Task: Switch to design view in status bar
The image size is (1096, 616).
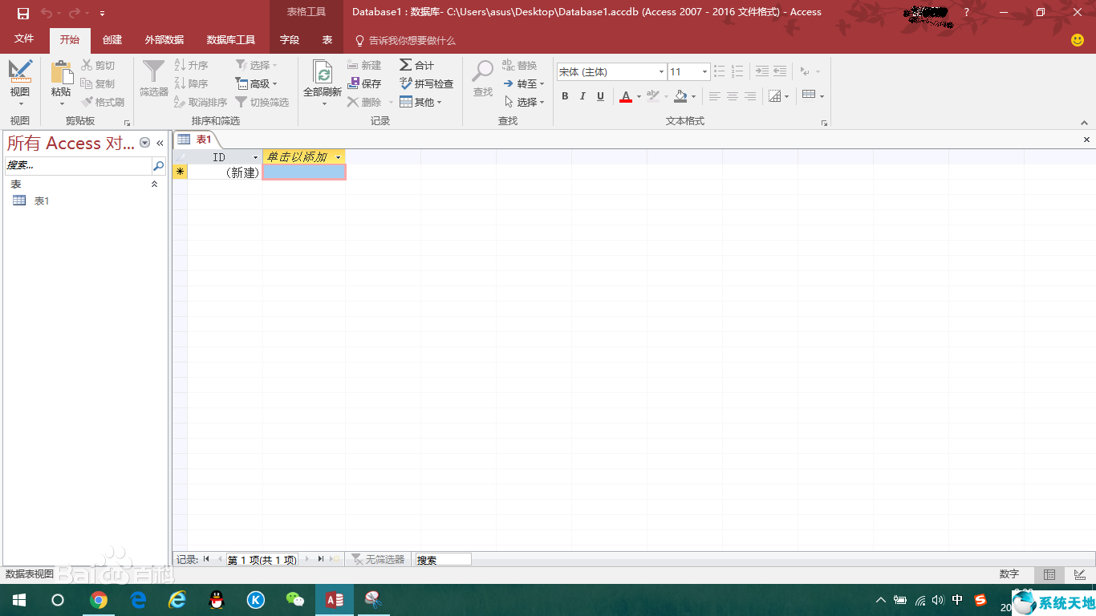Action: (x=1079, y=575)
